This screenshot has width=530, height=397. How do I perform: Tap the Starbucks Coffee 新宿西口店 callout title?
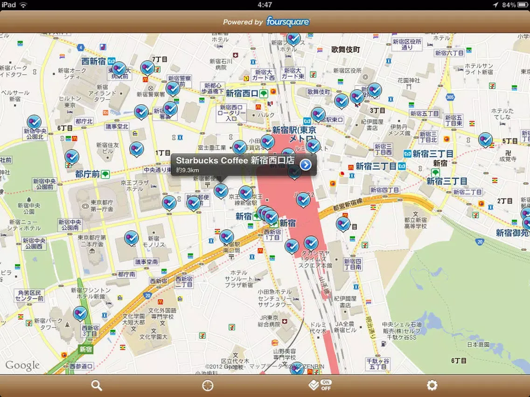click(235, 161)
